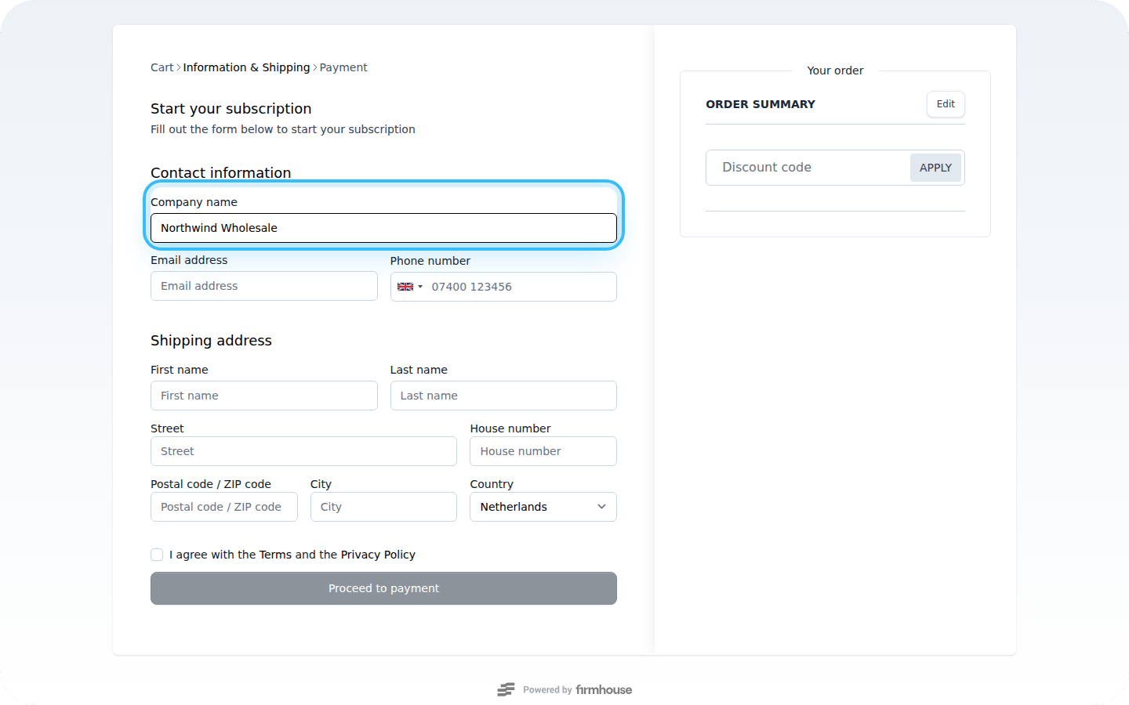Screen dimensions: 1129x705
Task: Focus the Discount code field
Action: (x=808, y=168)
